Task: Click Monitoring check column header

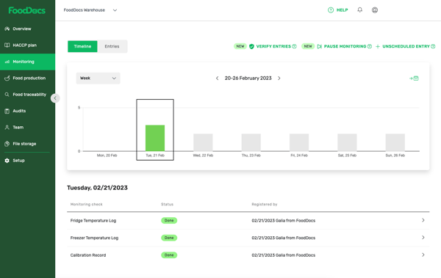Action: [86, 205]
